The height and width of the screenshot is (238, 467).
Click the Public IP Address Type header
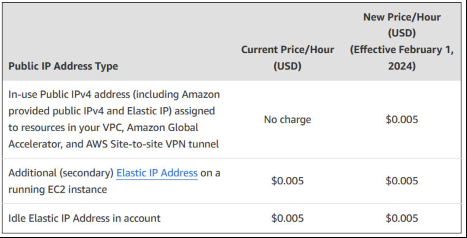[x=63, y=66]
